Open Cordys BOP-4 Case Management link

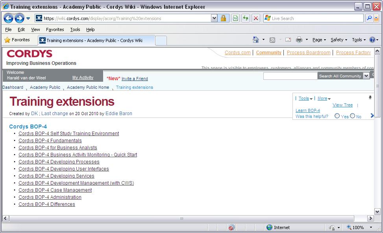pyautogui.click(x=55, y=190)
